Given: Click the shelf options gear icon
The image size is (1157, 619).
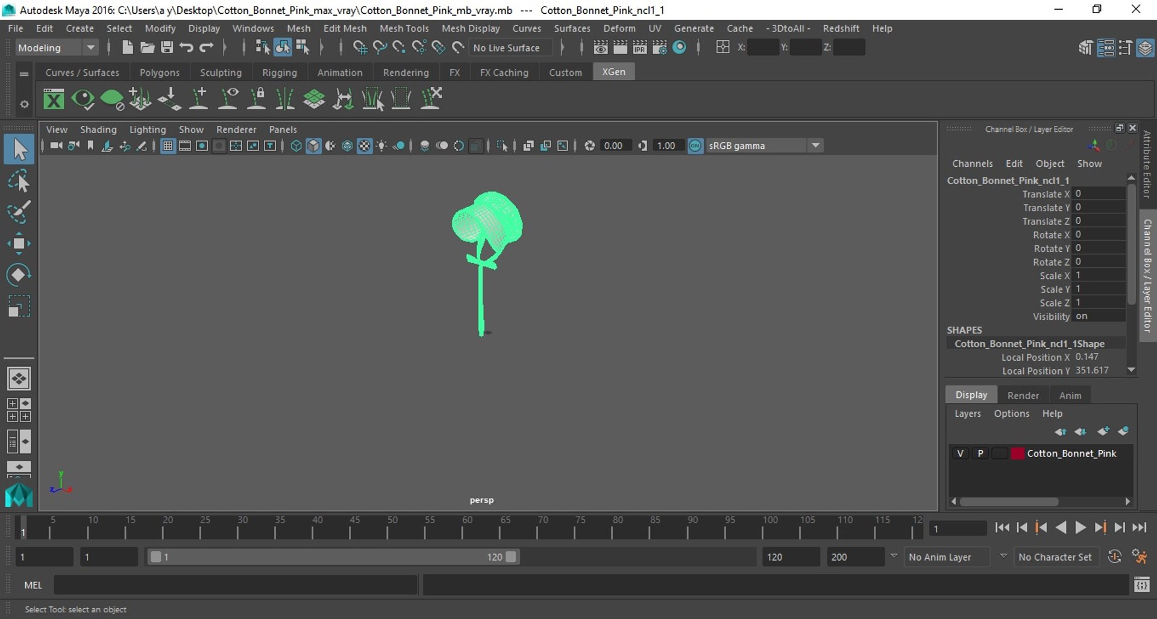Looking at the screenshot, I should coord(24,104).
